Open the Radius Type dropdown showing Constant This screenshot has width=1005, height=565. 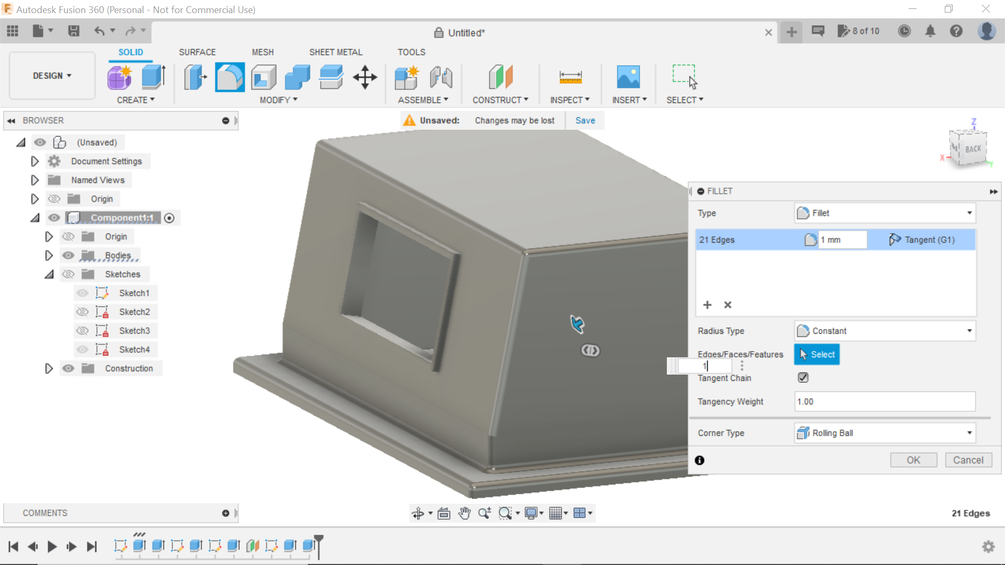884,331
